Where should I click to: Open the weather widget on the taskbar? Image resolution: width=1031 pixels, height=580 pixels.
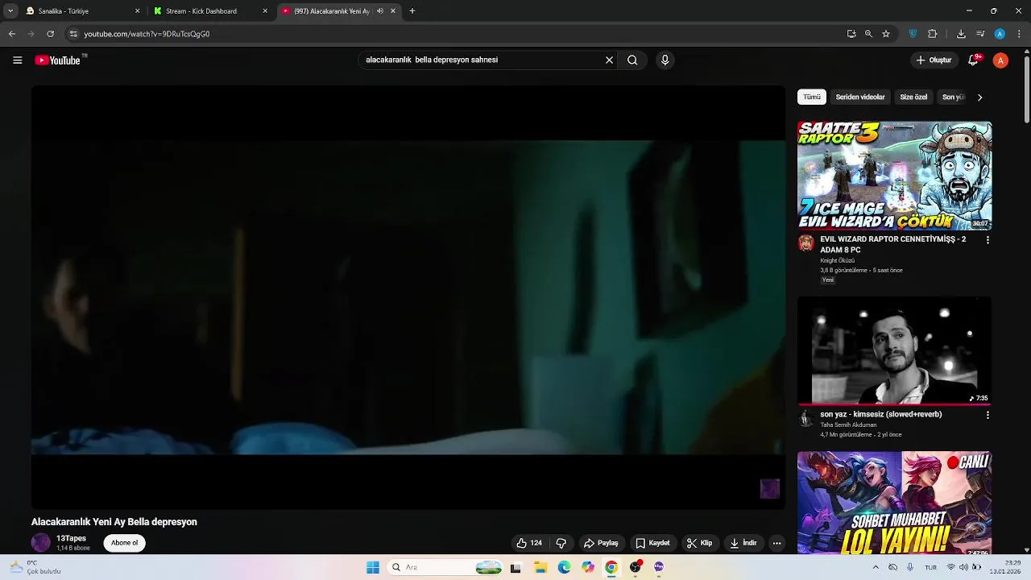pos(34,567)
